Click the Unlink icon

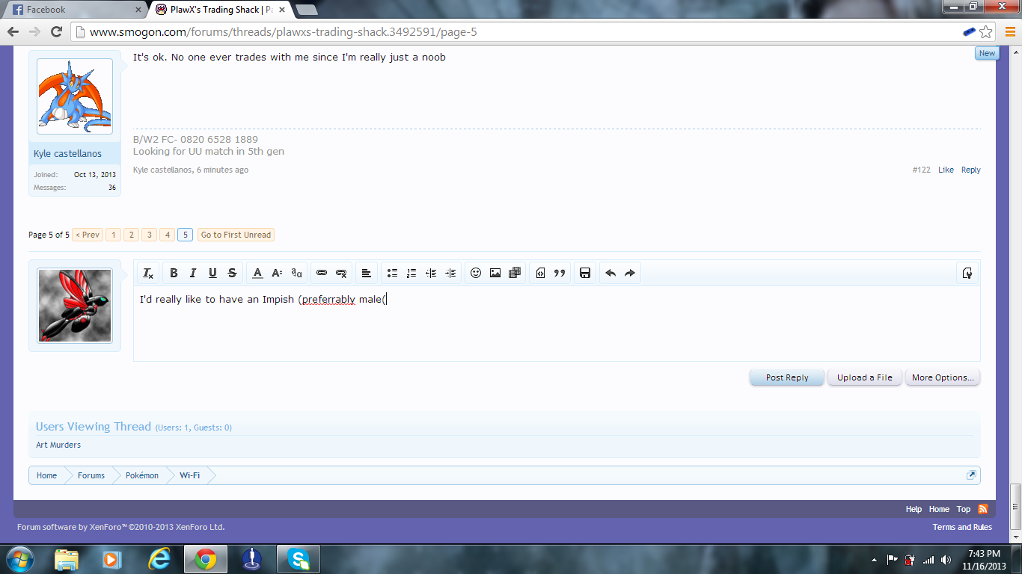coord(341,274)
